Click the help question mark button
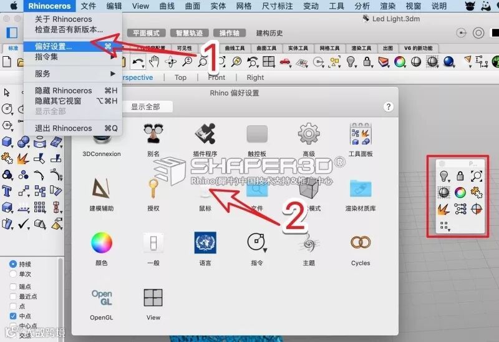Image resolution: width=499 pixels, height=342 pixels. [388, 107]
